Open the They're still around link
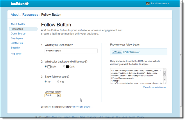The width and height of the screenshot is (186, 121). point(83,107)
